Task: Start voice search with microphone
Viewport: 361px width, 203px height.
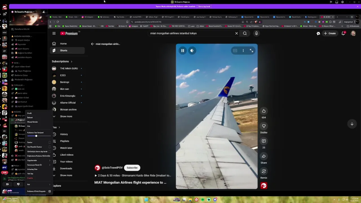Action: (256, 33)
